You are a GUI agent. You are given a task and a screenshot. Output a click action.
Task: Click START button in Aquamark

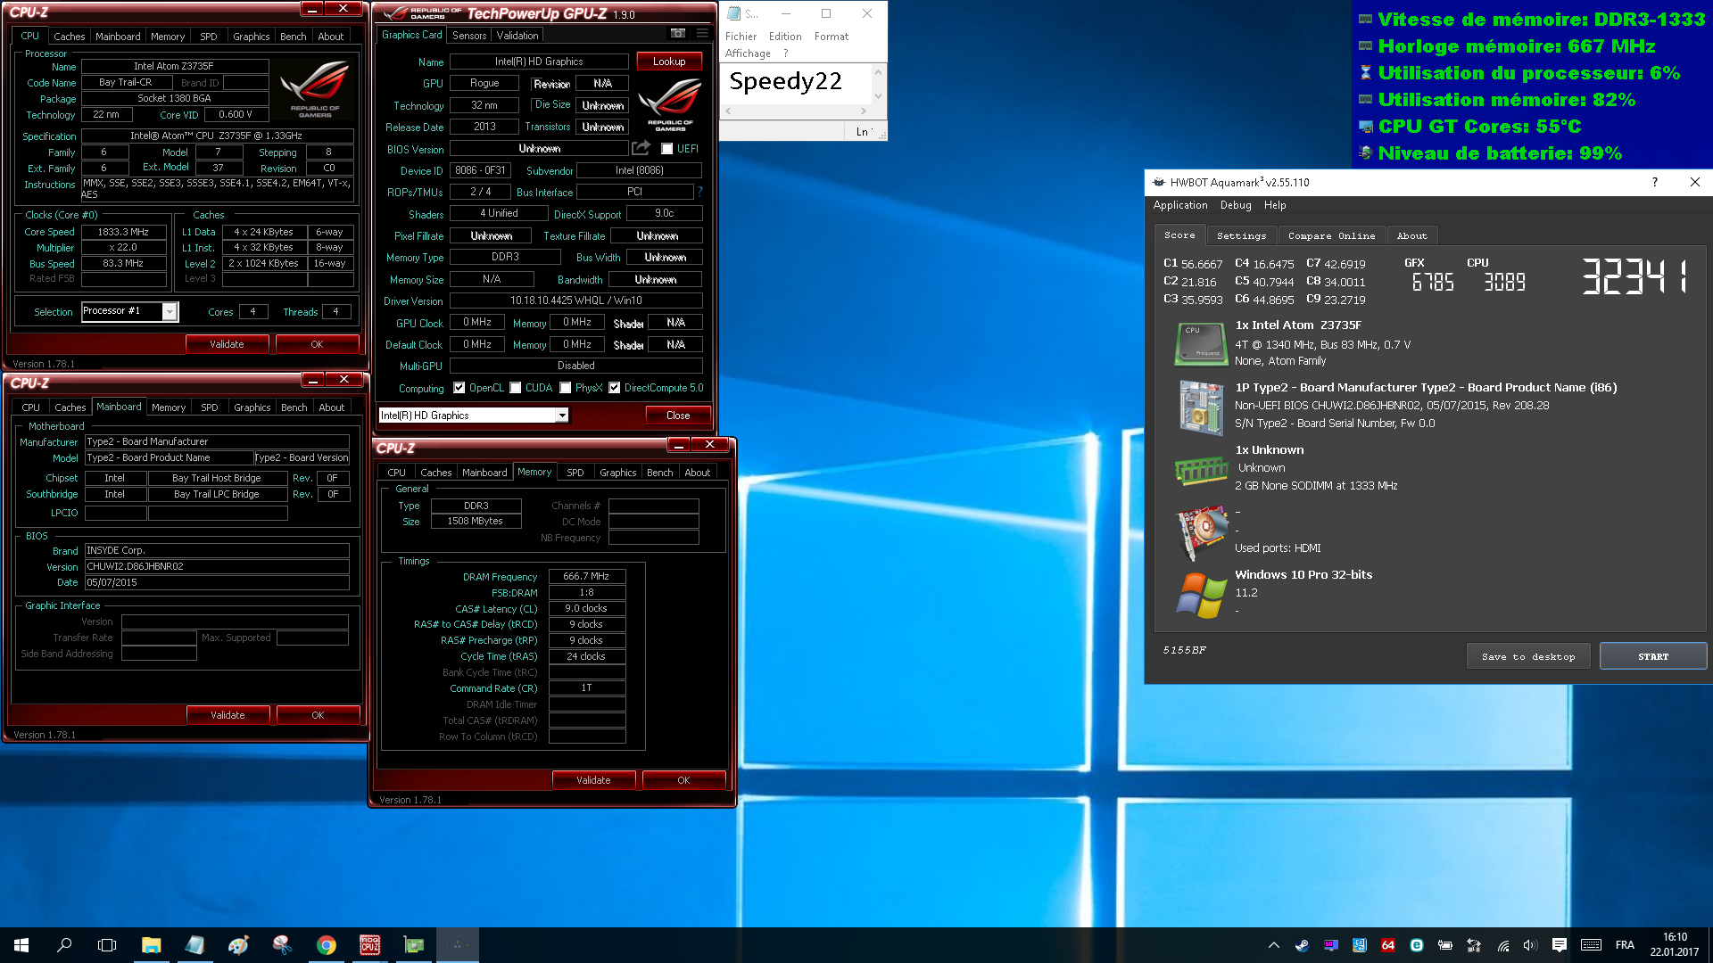click(1653, 656)
